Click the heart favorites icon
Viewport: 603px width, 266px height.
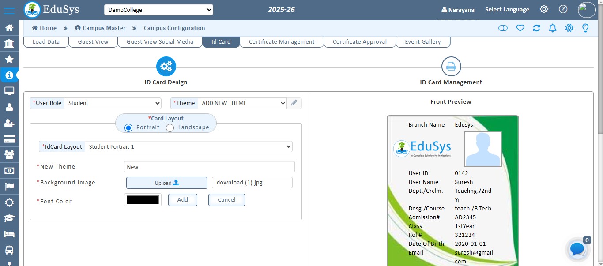click(520, 28)
